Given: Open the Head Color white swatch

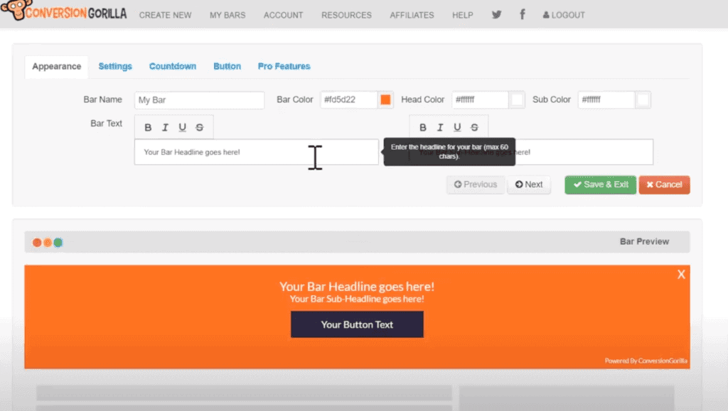Looking at the screenshot, I should 517,100.
